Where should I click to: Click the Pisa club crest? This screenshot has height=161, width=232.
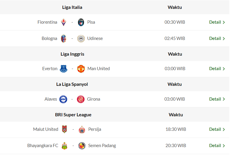coord(81,22)
